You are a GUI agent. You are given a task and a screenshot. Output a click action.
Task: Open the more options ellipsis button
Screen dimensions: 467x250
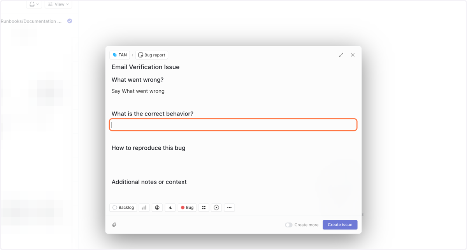229,208
